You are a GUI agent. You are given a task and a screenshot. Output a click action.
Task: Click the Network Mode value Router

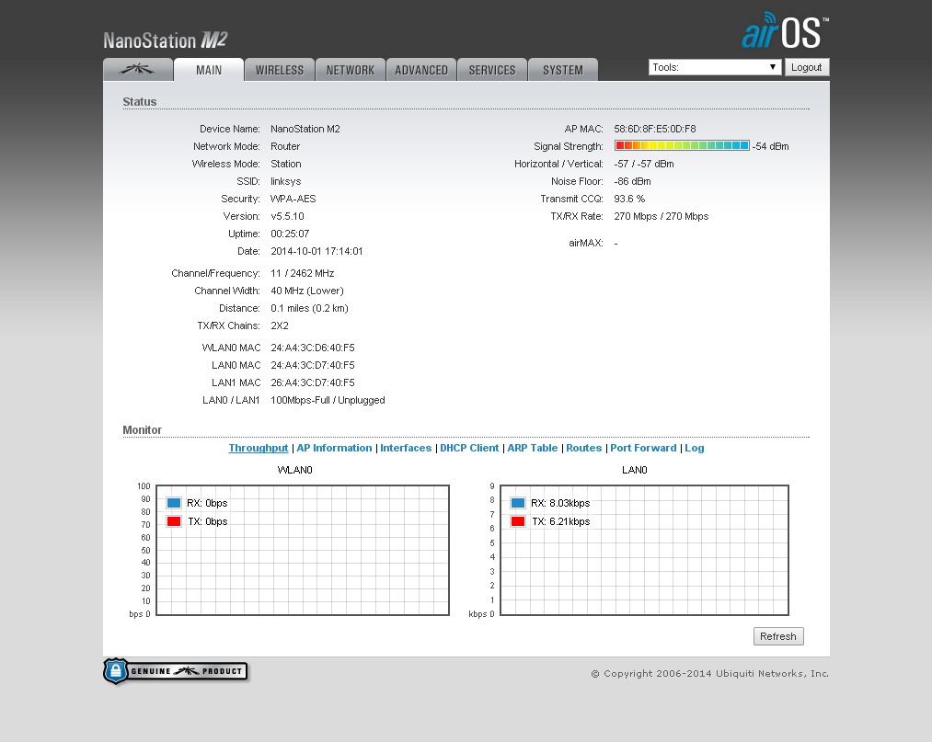click(x=285, y=146)
